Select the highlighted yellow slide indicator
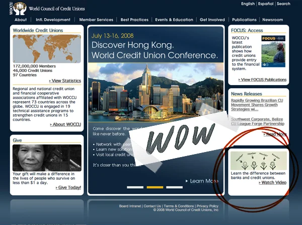The width and height of the screenshot is (302, 225). [155, 187]
